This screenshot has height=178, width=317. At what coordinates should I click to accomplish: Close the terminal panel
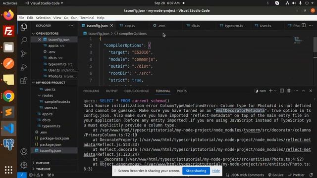click(311, 91)
